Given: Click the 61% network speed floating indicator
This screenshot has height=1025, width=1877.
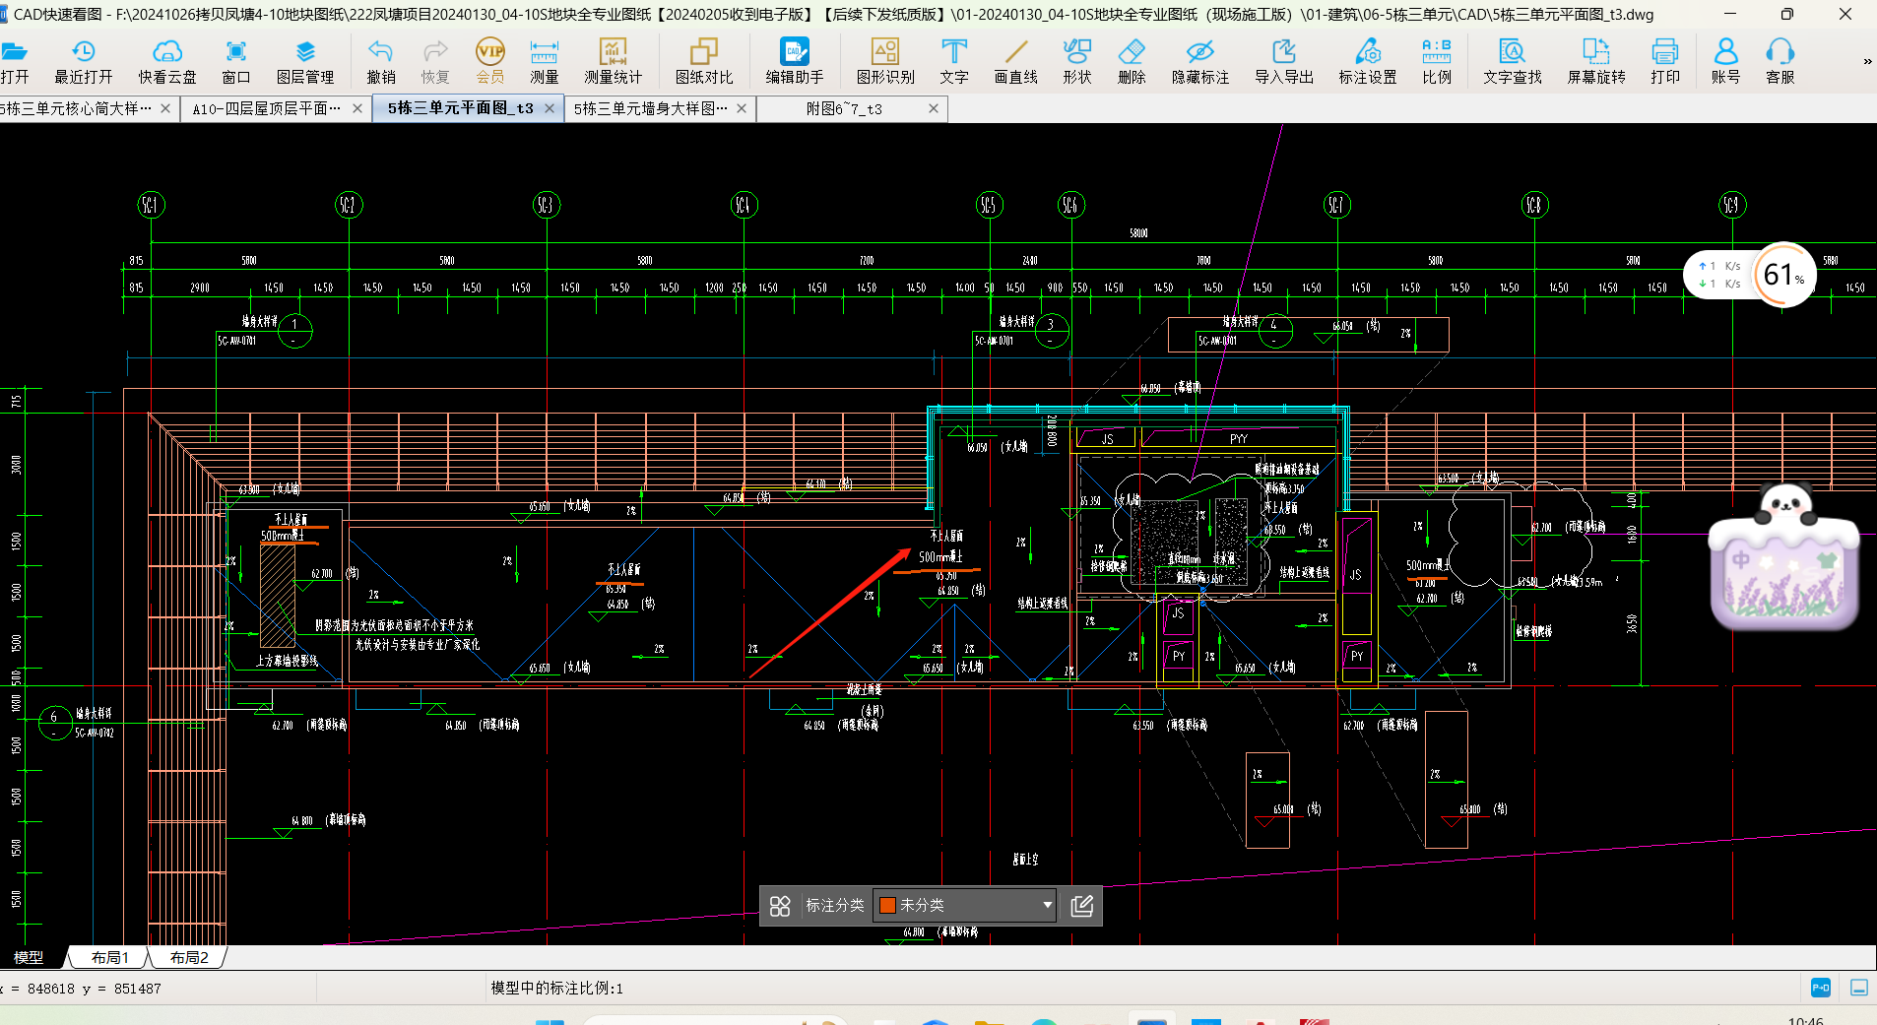Looking at the screenshot, I should [1784, 275].
